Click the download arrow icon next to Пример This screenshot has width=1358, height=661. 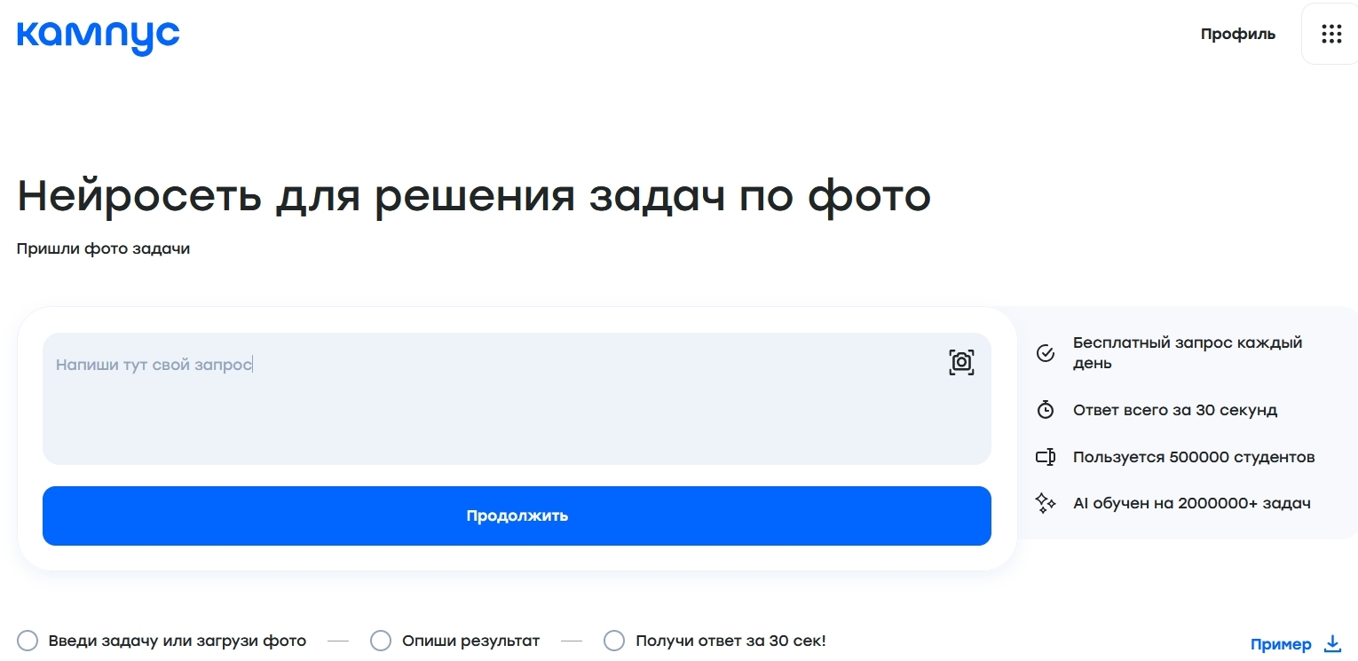pos(1332,644)
